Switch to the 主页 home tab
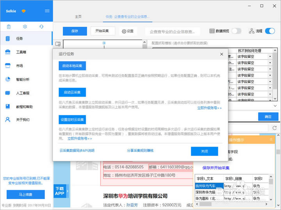 pos(78,17)
